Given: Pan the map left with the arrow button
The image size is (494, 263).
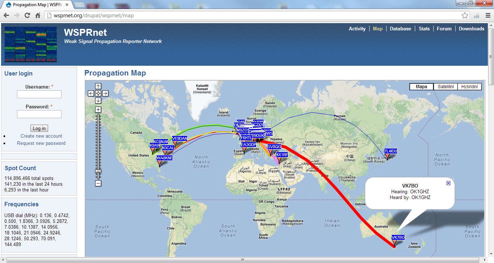Looking at the screenshot, I should [x=91, y=93].
